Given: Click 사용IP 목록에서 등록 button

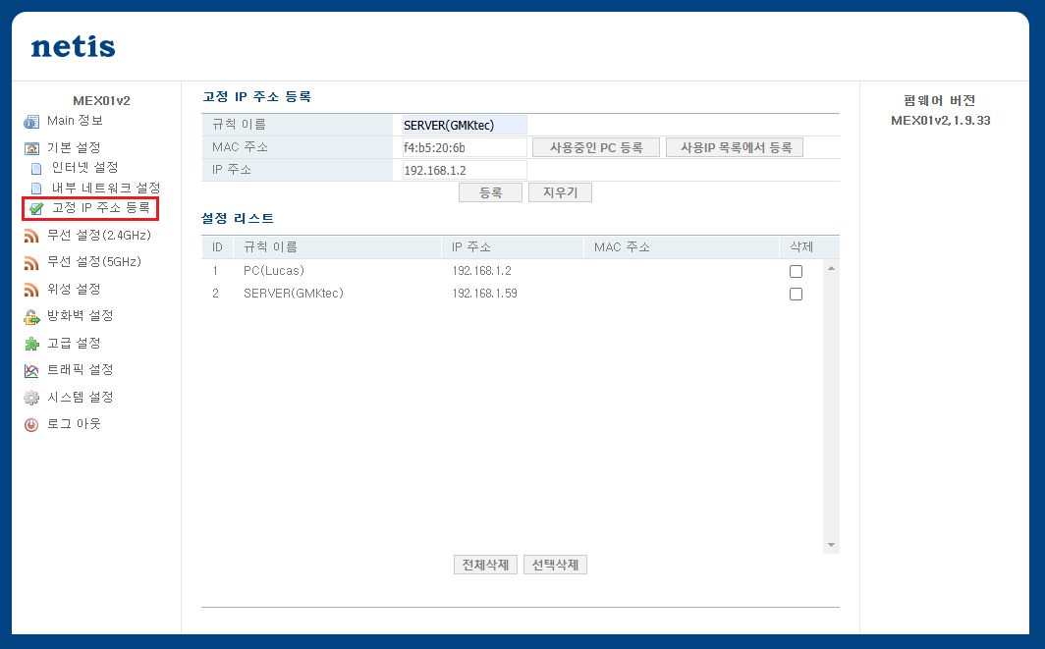Looking at the screenshot, I should point(735,148).
